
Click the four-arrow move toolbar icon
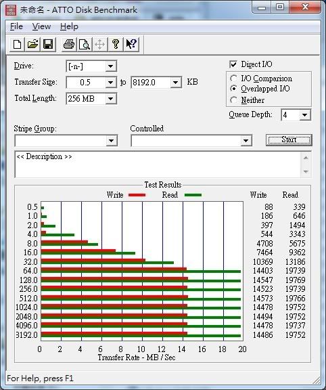99,44
